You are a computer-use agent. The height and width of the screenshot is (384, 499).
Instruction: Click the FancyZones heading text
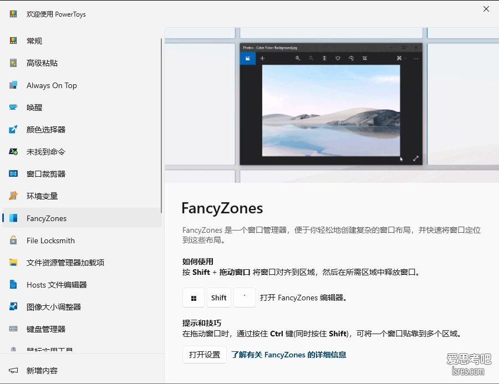(222, 208)
